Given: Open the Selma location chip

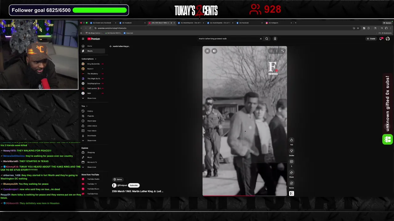Looking at the screenshot, I should pos(118,179).
